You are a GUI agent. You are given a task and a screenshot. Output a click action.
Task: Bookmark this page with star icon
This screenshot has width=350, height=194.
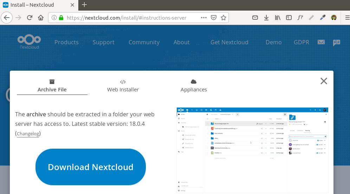click(x=223, y=18)
